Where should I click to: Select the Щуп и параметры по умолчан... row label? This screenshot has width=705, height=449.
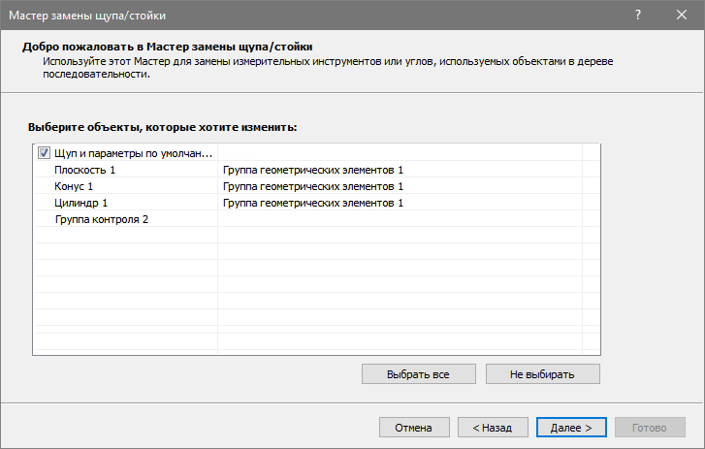click(x=133, y=153)
